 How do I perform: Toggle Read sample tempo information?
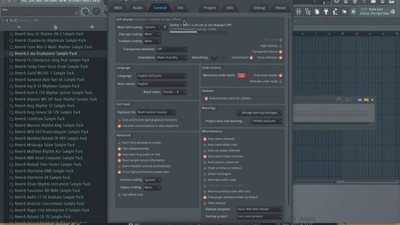[x=119, y=160]
